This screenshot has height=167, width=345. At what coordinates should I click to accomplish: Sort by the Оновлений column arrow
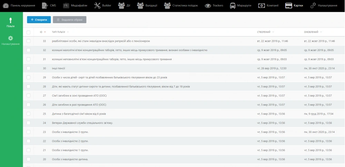point(321,32)
